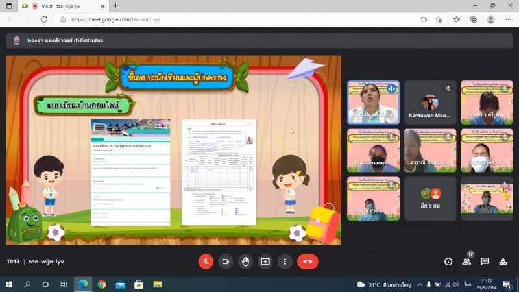This screenshot has width=519, height=292.
Task: Open the meeting details info icon
Action: [x=448, y=262]
